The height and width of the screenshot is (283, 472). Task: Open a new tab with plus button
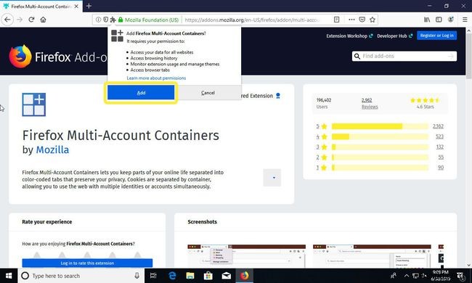pos(89,6)
